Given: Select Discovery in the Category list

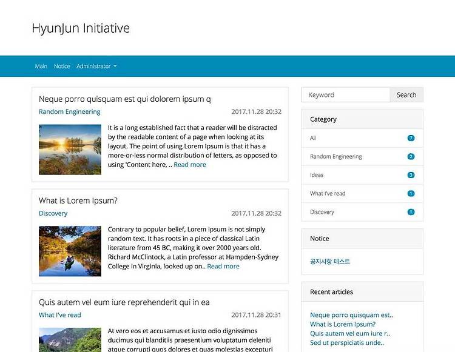Looking at the screenshot, I should click(x=362, y=212).
